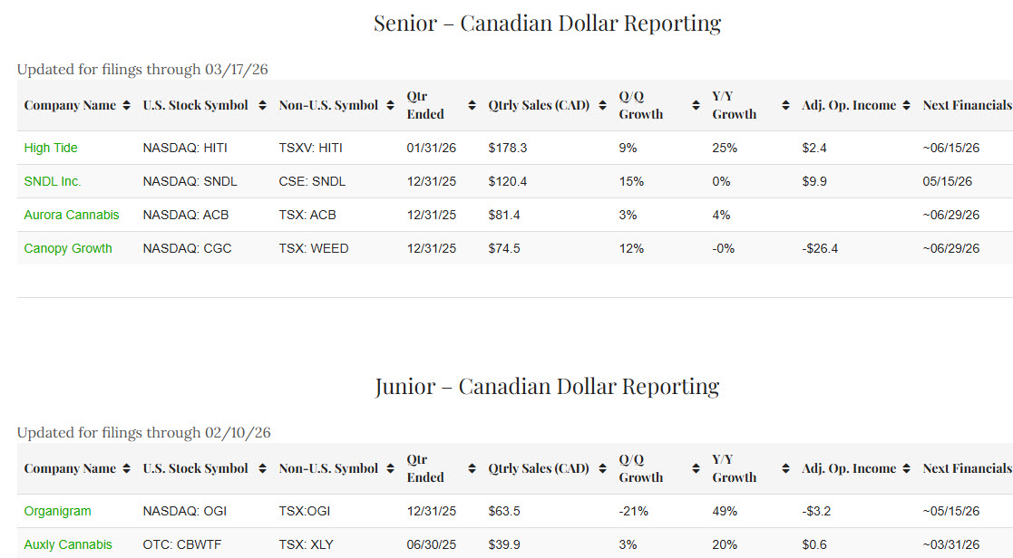
Task: Open the SNDL Inc. company link
Action: pos(53,181)
